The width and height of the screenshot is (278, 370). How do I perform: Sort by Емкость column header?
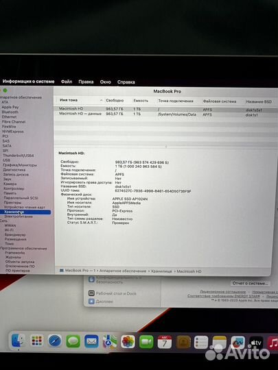click(141, 101)
